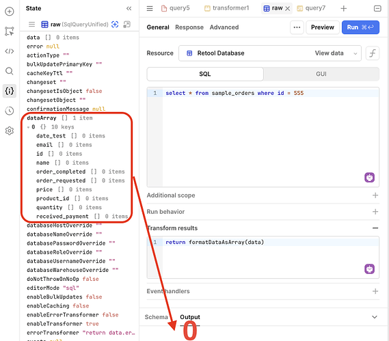
Task: Run the query with Run button
Action: 360,27
